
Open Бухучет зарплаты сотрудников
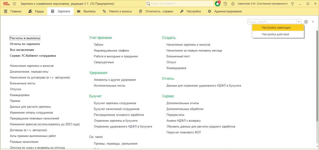(115, 103)
